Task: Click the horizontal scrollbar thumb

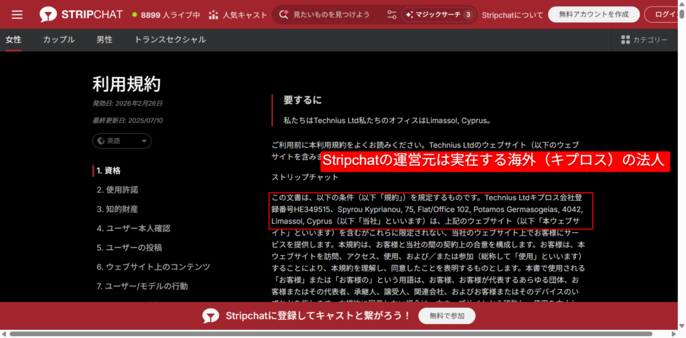Action: (330, 333)
